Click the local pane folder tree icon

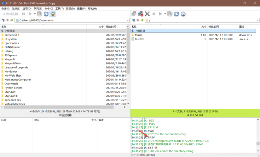coord(3,20)
